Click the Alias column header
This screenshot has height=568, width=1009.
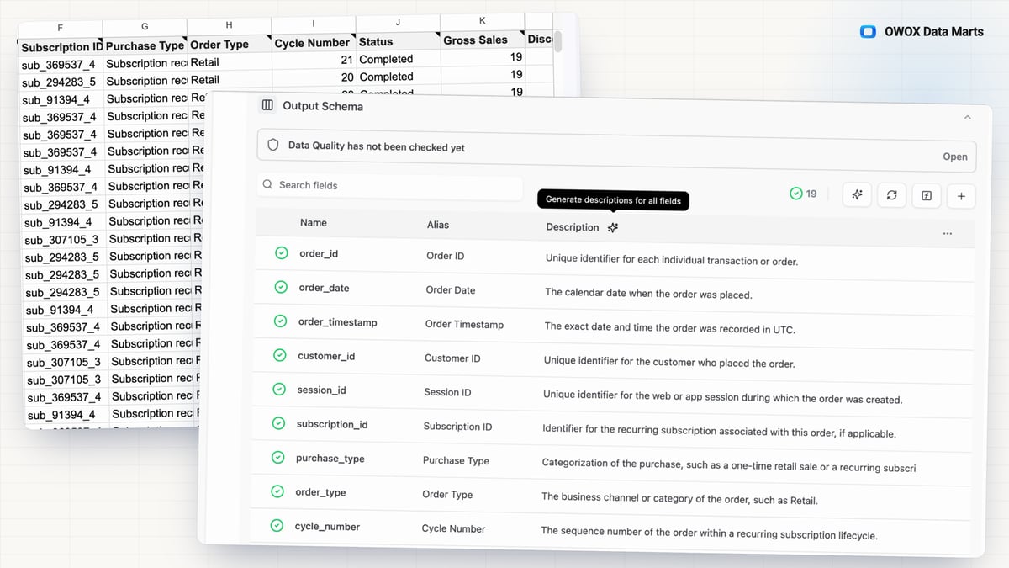click(438, 225)
